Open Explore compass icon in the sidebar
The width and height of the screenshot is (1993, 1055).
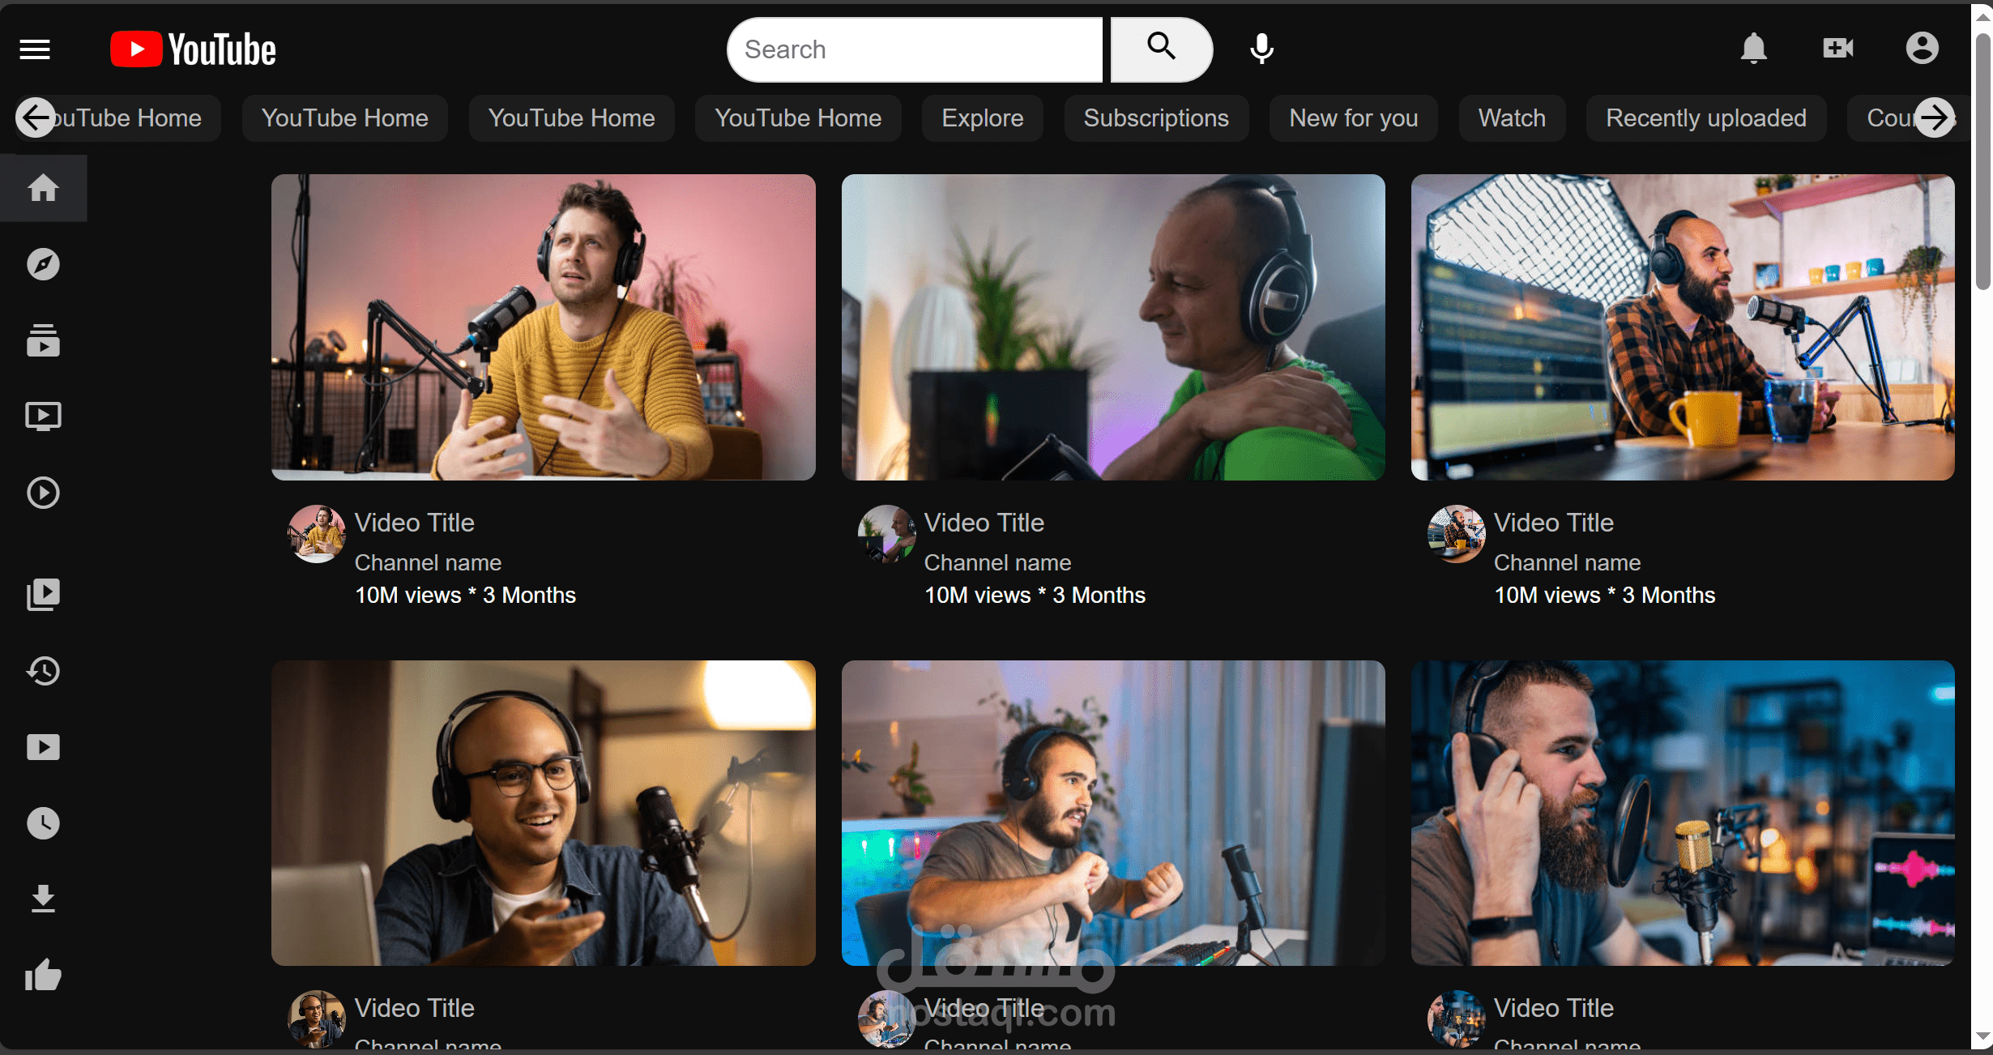point(43,264)
